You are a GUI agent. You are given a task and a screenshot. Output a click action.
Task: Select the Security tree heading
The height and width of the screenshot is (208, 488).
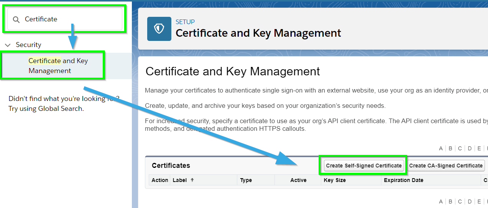tap(28, 45)
